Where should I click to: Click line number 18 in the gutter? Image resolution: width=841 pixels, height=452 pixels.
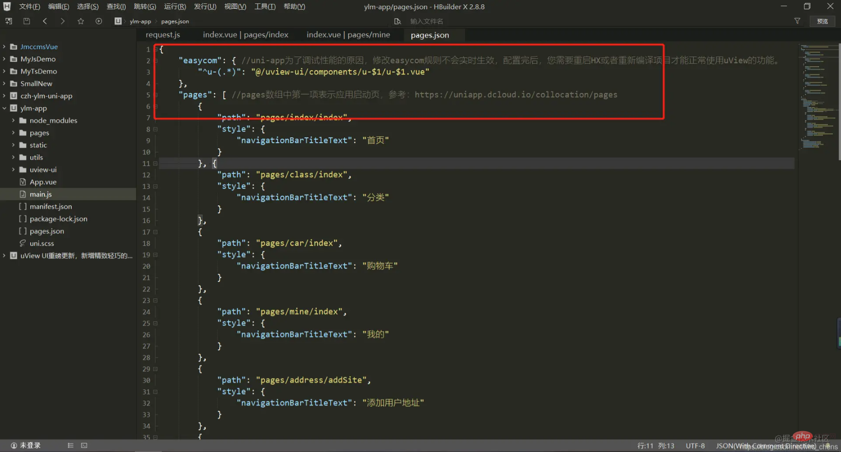click(x=146, y=243)
